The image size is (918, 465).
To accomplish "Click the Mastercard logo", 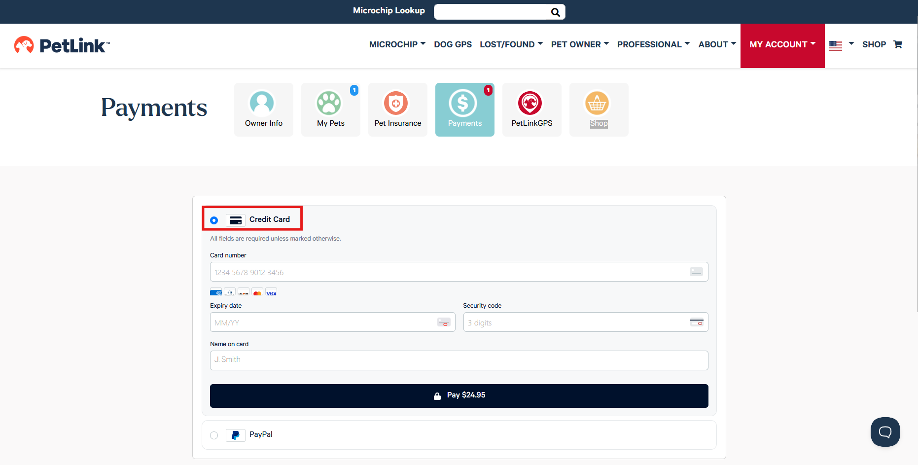I will (257, 292).
